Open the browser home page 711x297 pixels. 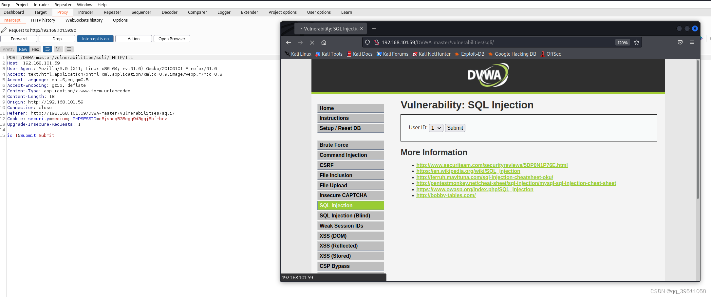(324, 43)
